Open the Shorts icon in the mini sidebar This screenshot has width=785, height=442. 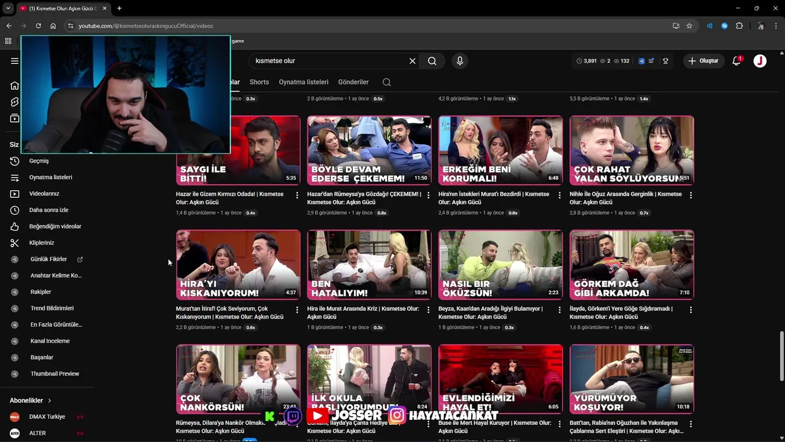tap(15, 102)
